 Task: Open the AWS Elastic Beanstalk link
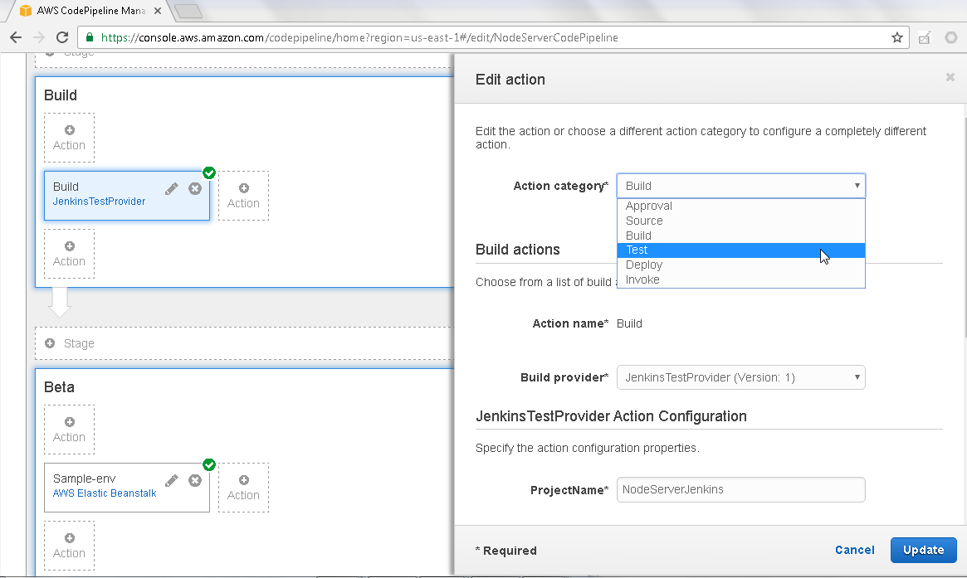105,493
